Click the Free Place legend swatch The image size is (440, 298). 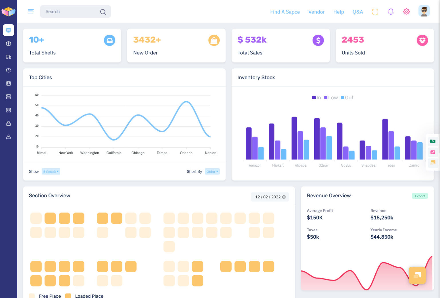pyautogui.click(x=32, y=296)
